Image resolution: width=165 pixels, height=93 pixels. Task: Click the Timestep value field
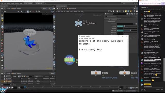120,26
